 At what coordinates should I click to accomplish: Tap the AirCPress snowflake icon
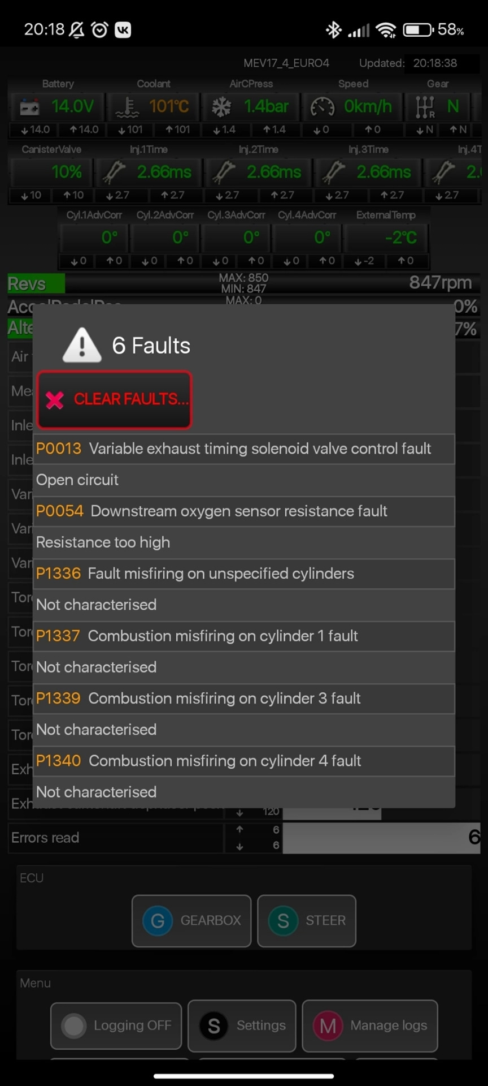click(221, 107)
